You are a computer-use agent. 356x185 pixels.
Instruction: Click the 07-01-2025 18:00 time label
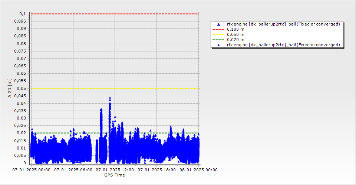(156, 170)
